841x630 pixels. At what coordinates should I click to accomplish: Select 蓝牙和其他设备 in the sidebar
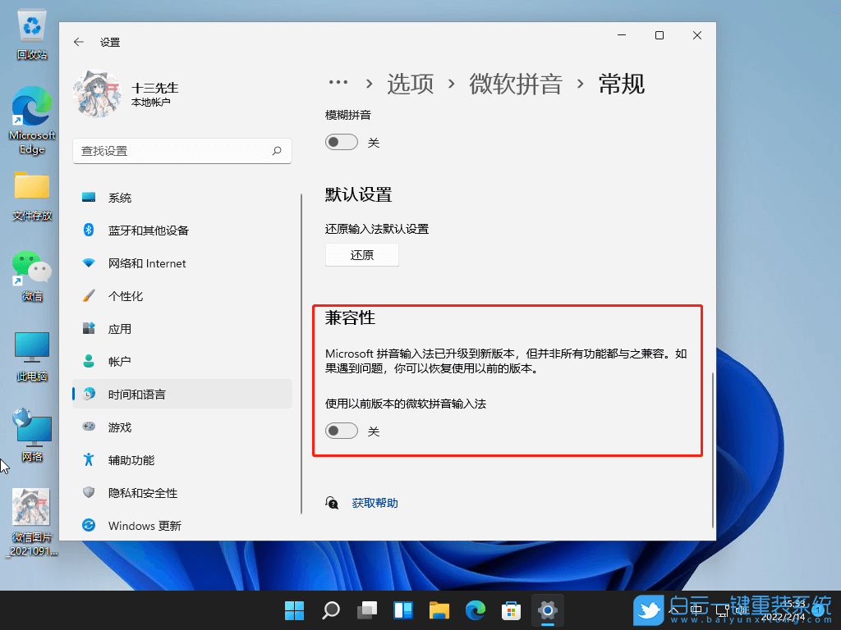pyautogui.click(x=149, y=230)
